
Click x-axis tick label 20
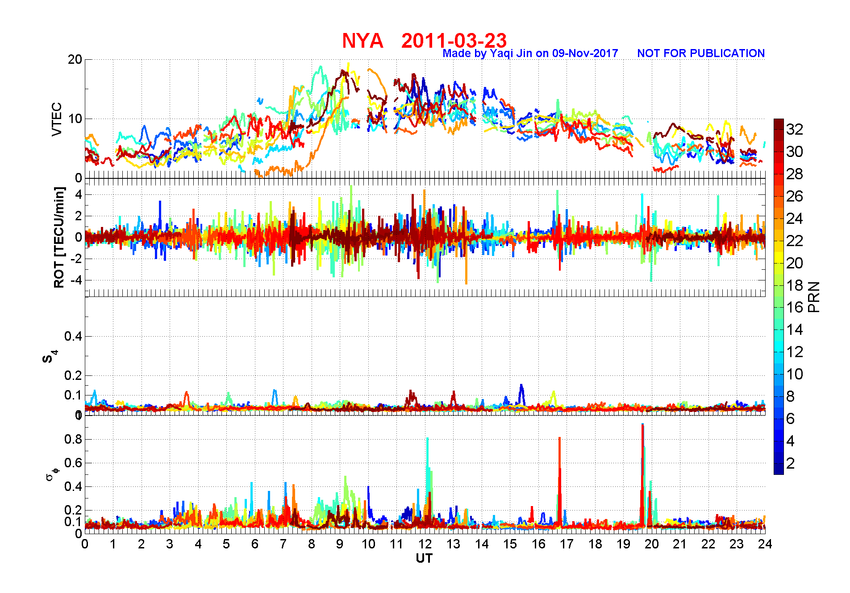(652, 544)
